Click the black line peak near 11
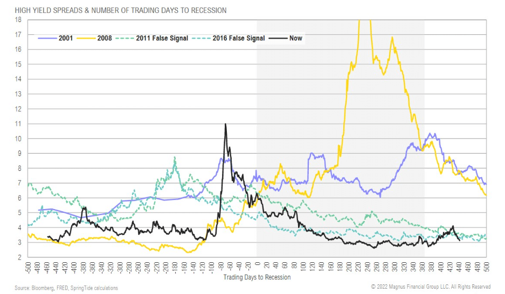Screen dimensions: 505x294 225,124
